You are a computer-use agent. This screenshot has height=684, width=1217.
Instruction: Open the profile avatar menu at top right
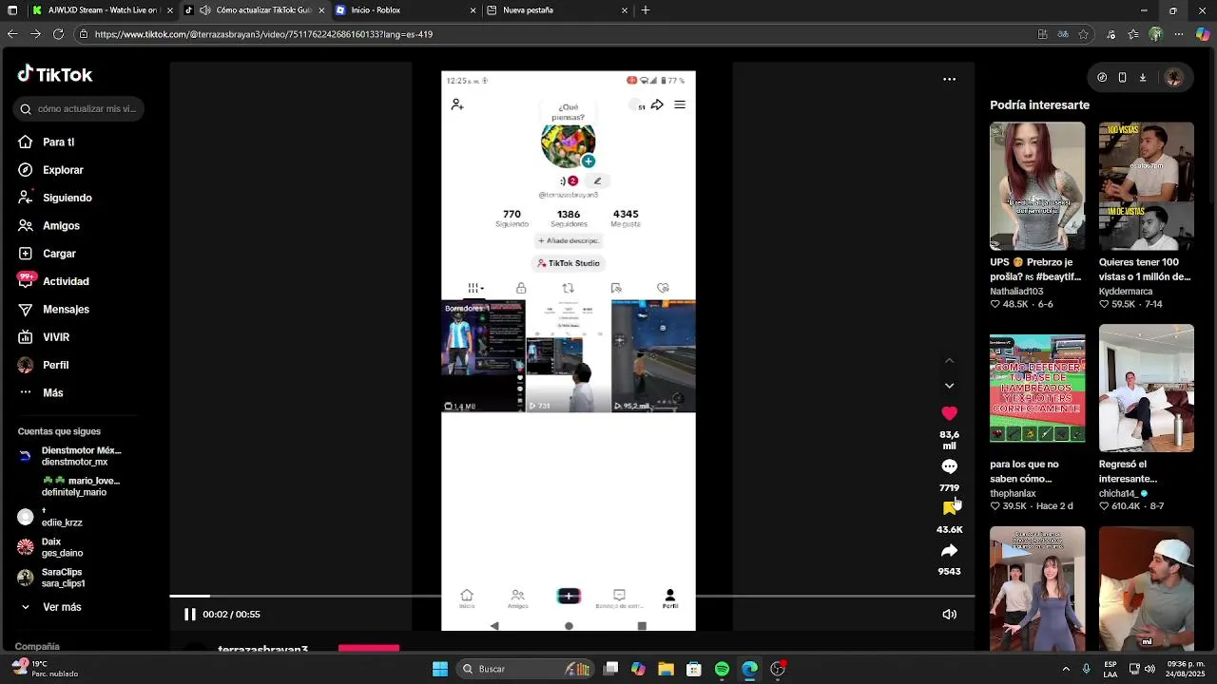(1173, 78)
